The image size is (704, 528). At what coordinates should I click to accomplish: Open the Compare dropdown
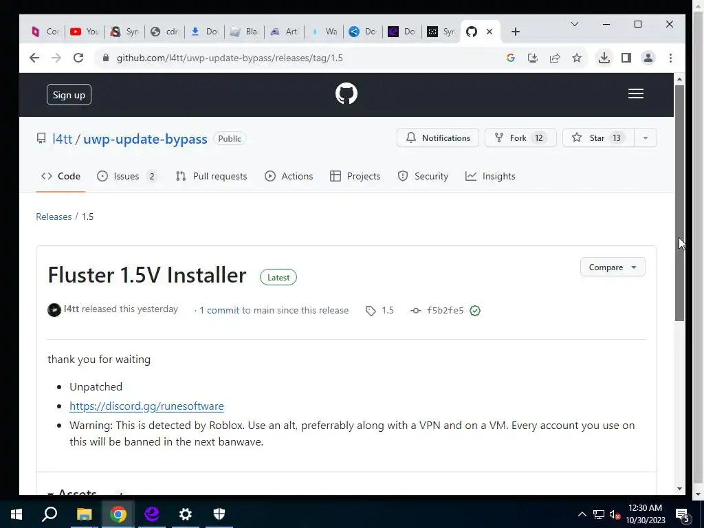613,267
